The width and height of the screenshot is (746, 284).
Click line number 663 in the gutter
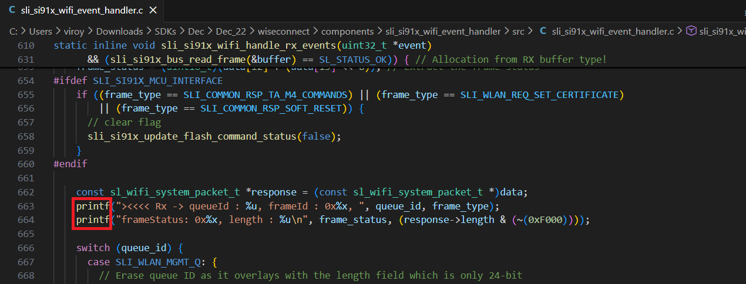click(x=25, y=206)
